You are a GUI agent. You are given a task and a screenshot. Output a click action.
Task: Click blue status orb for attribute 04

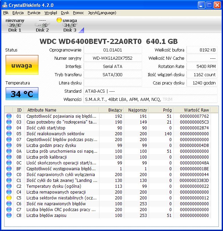tap(9, 128)
